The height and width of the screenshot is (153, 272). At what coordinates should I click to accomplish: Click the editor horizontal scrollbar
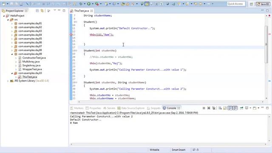[171, 102]
